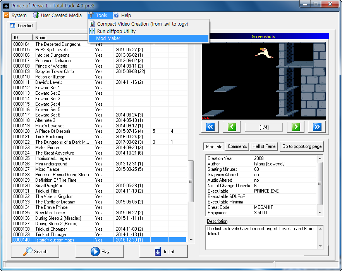Select Mod Maker from Tools menu
This screenshot has width=342, height=271.
tap(148, 38)
